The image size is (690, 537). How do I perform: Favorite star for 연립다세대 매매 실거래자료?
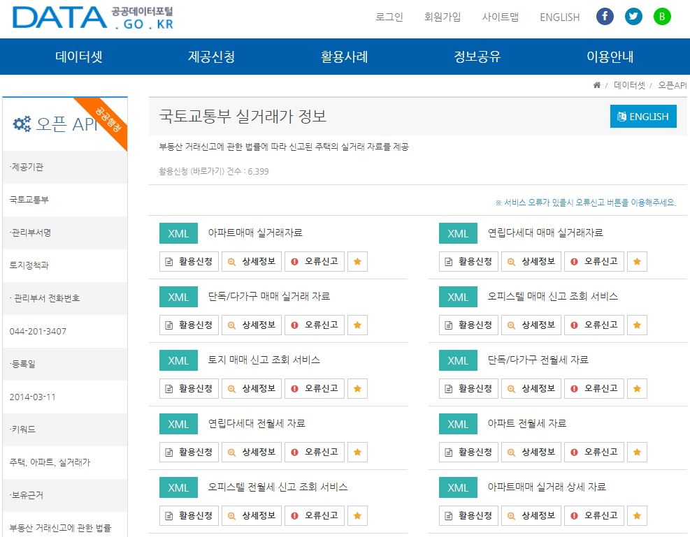pos(637,261)
